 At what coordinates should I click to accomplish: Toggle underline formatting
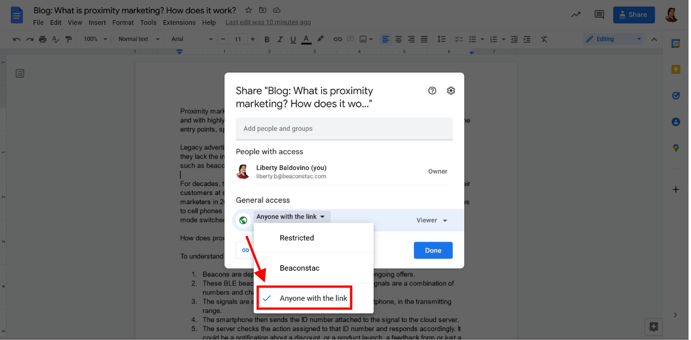293,39
